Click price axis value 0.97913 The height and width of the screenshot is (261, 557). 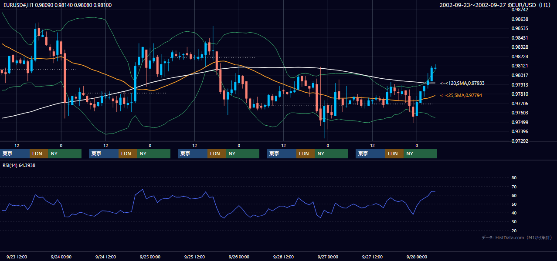[520, 85]
